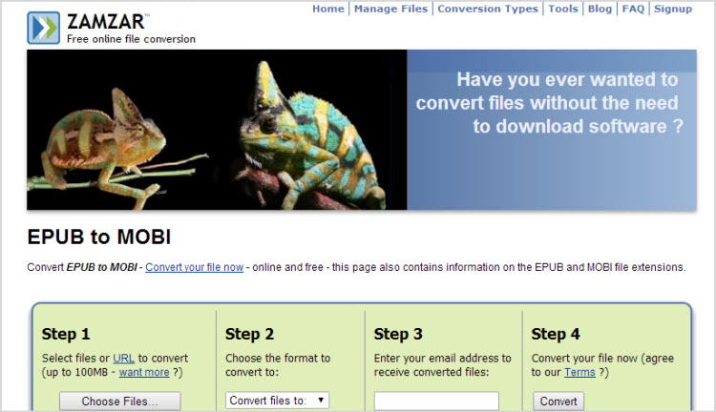716x412 pixels.
Task: Click the 'want more' link
Action: pos(144,372)
